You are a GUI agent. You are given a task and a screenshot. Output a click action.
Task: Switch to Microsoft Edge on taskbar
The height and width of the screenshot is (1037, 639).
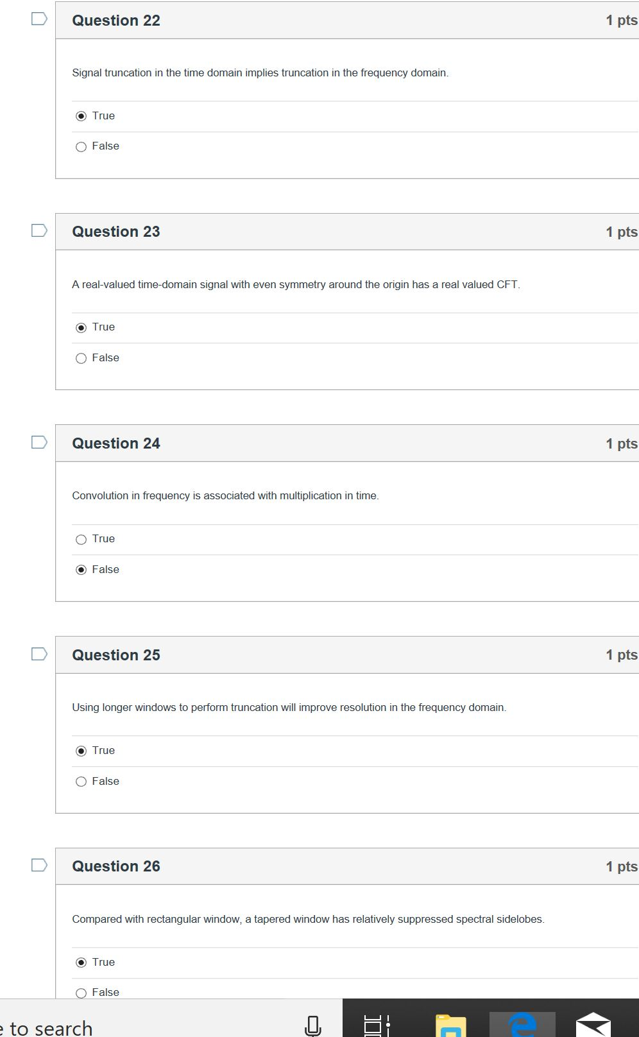(x=522, y=1024)
